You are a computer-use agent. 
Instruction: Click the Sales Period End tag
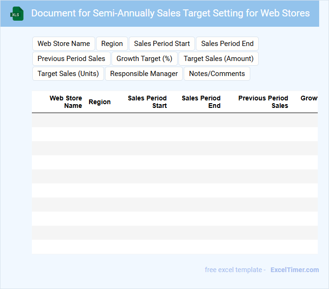[227, 44]
